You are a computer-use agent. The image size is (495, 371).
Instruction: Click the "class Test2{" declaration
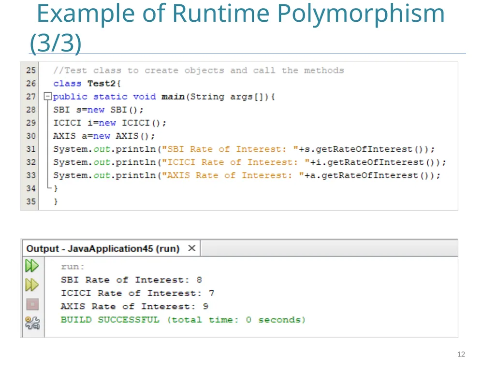pyautogui.click(x=87, y=84)
